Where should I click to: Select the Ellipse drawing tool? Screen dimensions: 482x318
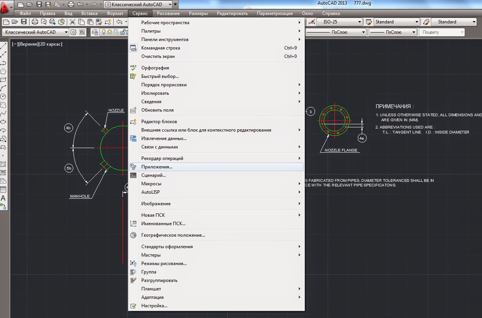3,122
